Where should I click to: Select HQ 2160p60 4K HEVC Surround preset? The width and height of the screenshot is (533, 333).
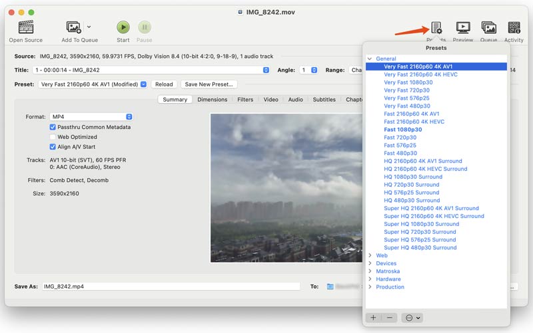coord(426,169)
